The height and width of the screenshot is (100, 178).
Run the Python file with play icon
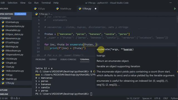pos(175,9)
